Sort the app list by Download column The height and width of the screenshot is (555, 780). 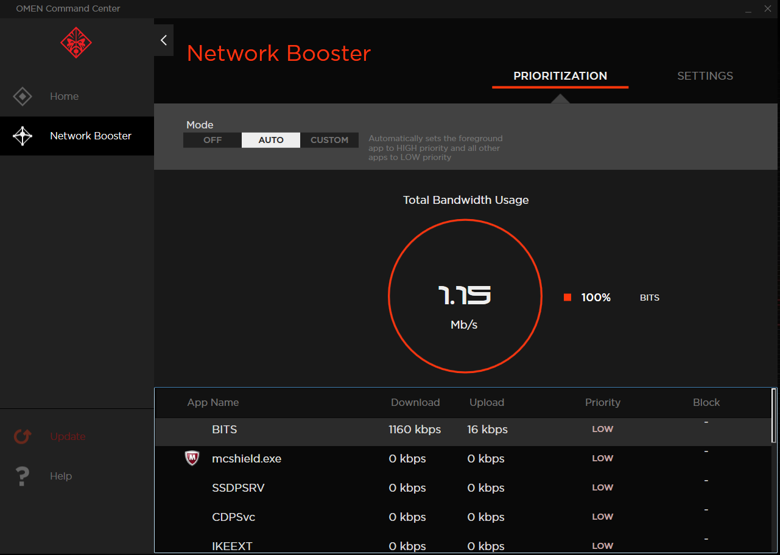click(415, 402)
